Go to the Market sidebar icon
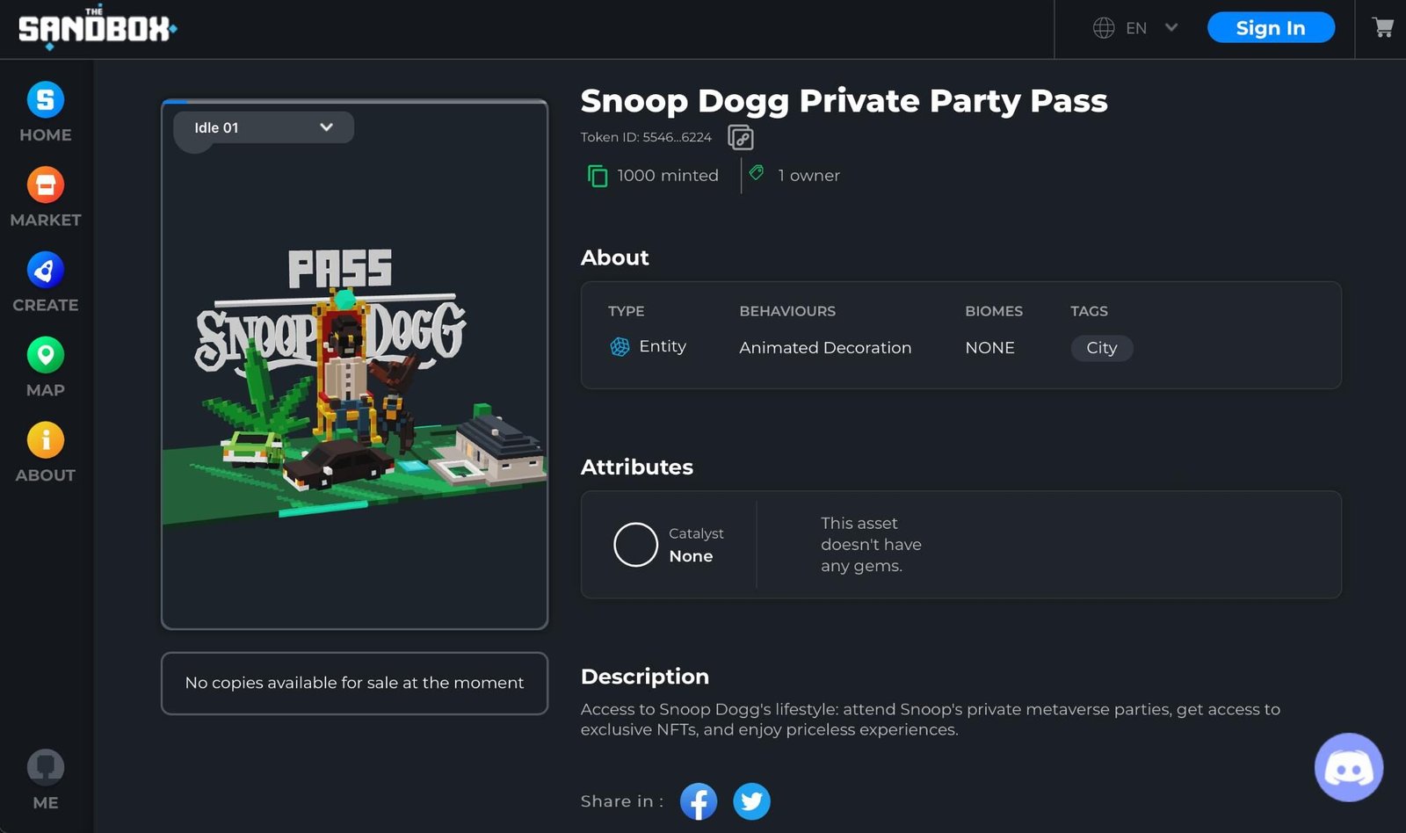 (x=46, y=185)
